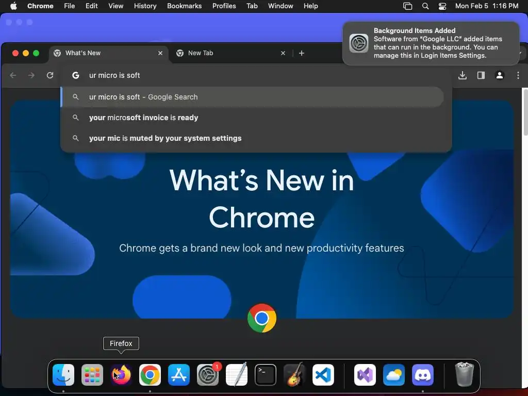The image size is (528, 396).
Task: Pick 'your mic is muted by your system settings' suggestion
Action: pos(252,138)
